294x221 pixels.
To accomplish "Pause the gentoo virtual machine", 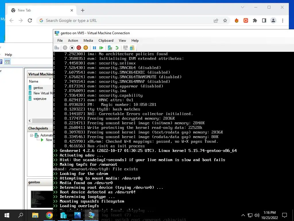I will pyautogui.click(x=94, y=48).
